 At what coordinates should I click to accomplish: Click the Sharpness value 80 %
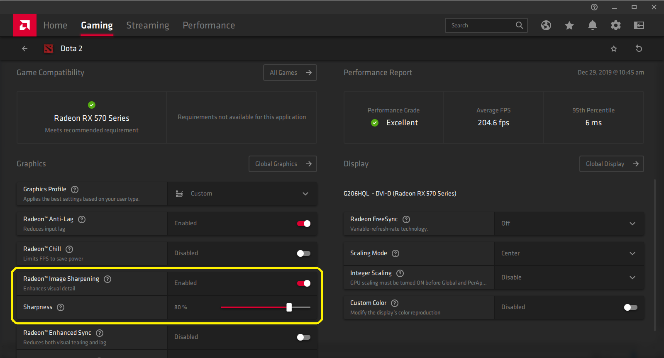(181, 307)
